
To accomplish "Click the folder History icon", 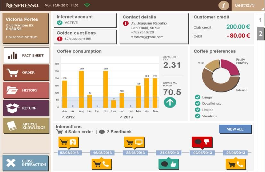I will pos(12,90).
